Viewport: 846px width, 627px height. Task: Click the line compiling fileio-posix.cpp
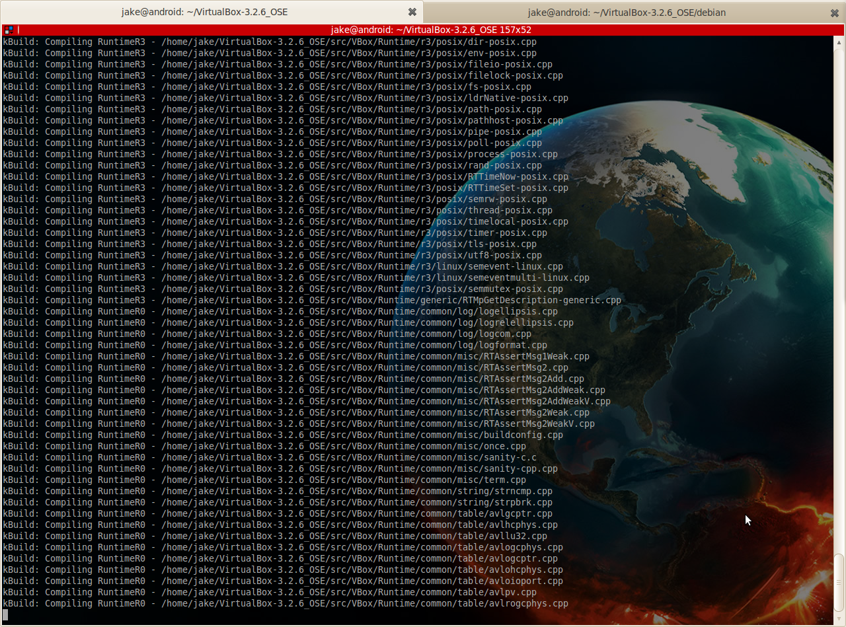[278, 64]
